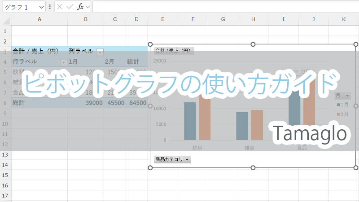Open the 列ラベル filter dropdown
This screenshot has width=359, height=202.
pos(100,52)
